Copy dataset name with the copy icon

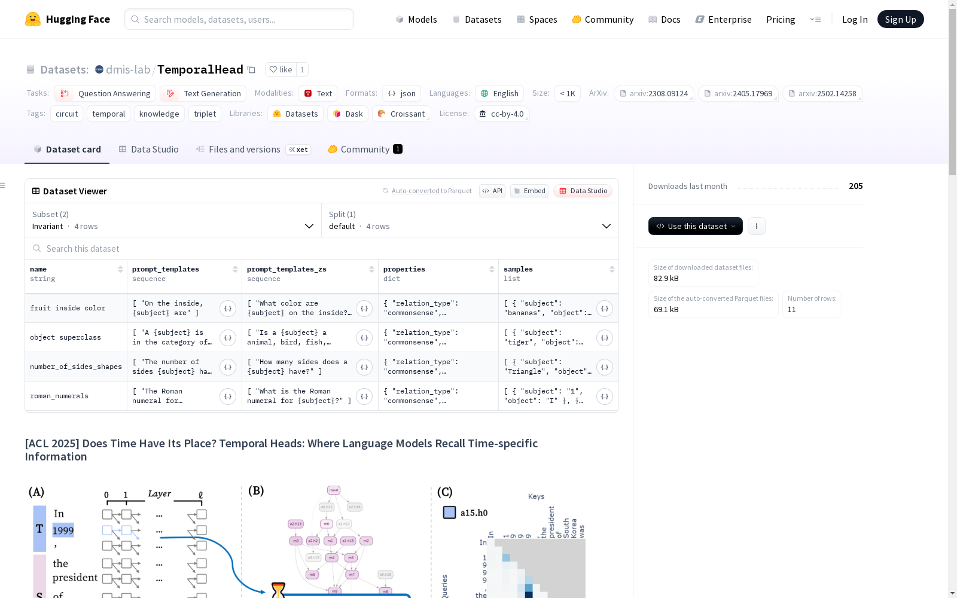coord(252,69)
